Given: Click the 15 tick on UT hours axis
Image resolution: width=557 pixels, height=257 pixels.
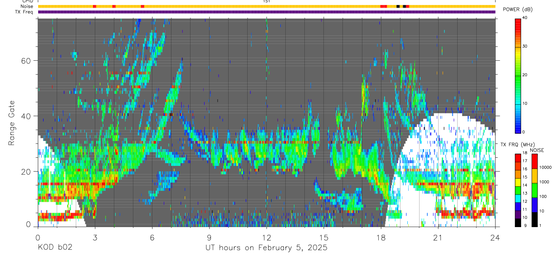Looking at the screenshot, I should click(x=323, y=237).
